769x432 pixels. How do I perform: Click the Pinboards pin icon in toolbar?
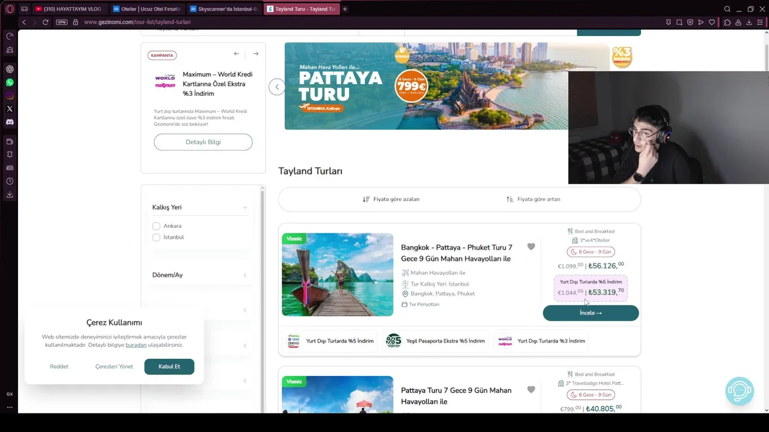pyautogui.click(x=668, y=22)
